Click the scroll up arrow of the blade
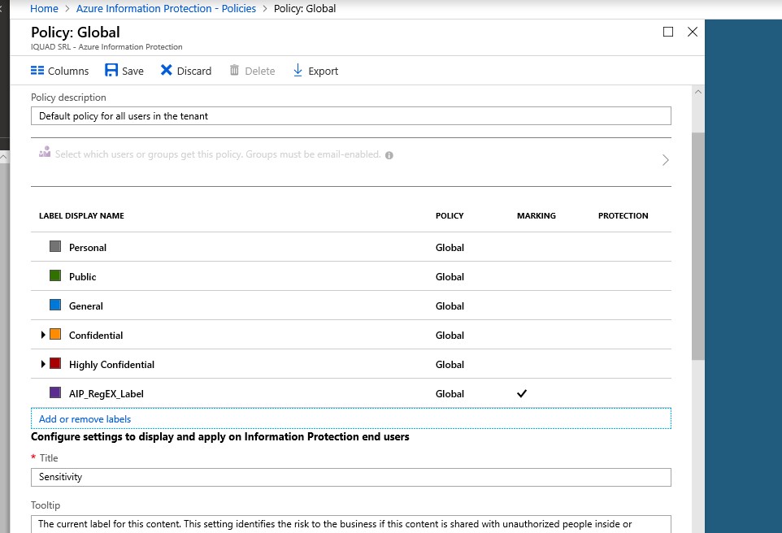 pyautogui.click(x=698, y=92)
